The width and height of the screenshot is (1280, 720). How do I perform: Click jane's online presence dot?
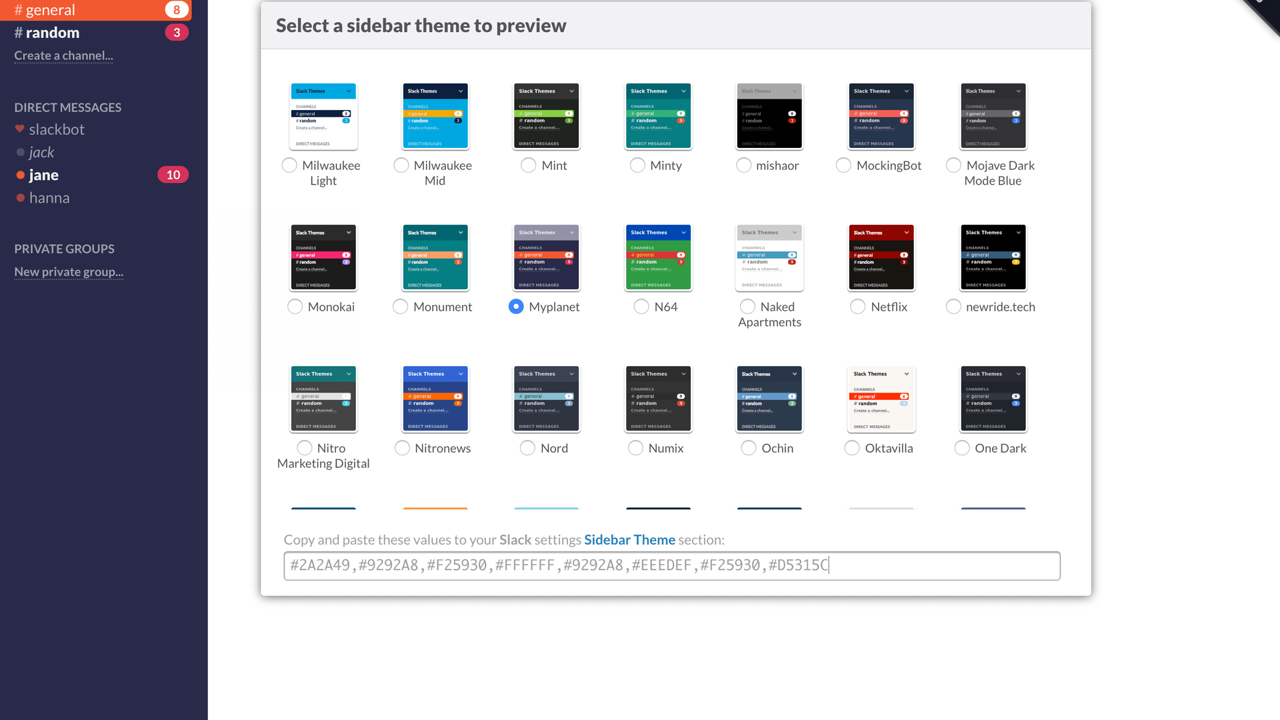point(21,175)
